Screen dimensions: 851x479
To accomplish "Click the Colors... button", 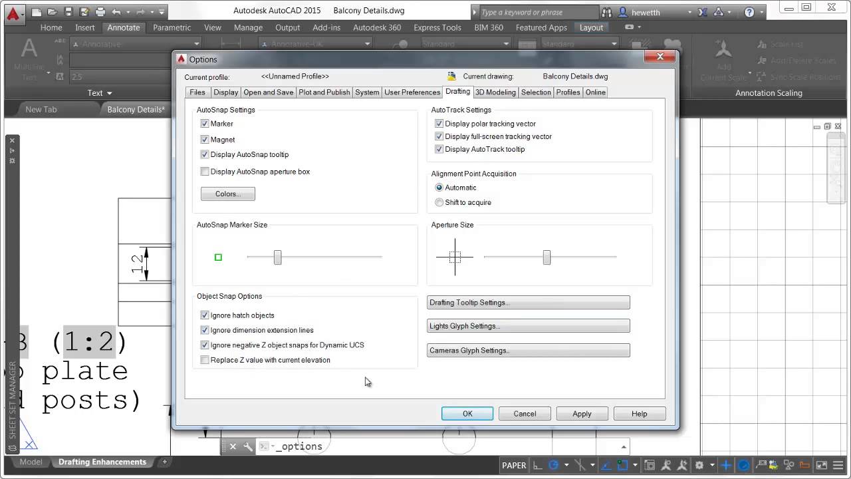I will click(x=227, y=194).
